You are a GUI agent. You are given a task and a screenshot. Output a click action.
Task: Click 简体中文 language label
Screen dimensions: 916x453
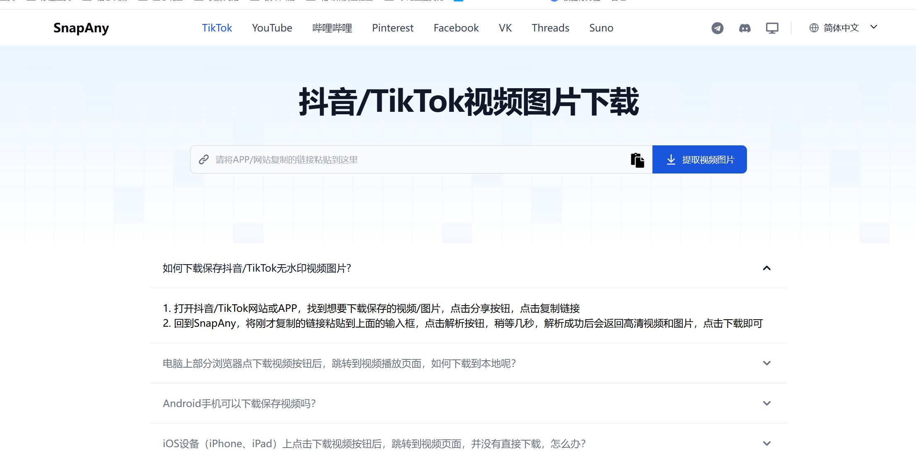841,28
